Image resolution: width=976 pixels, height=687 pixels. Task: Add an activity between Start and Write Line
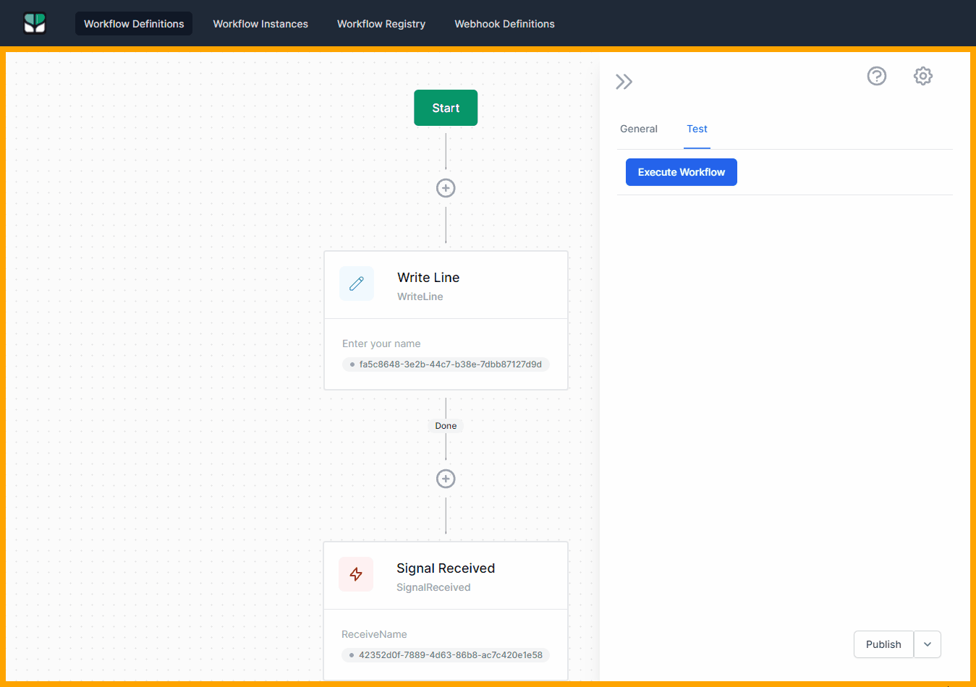446,188
